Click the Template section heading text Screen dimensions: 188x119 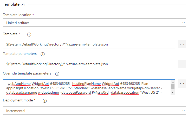[x=11, y=4]
